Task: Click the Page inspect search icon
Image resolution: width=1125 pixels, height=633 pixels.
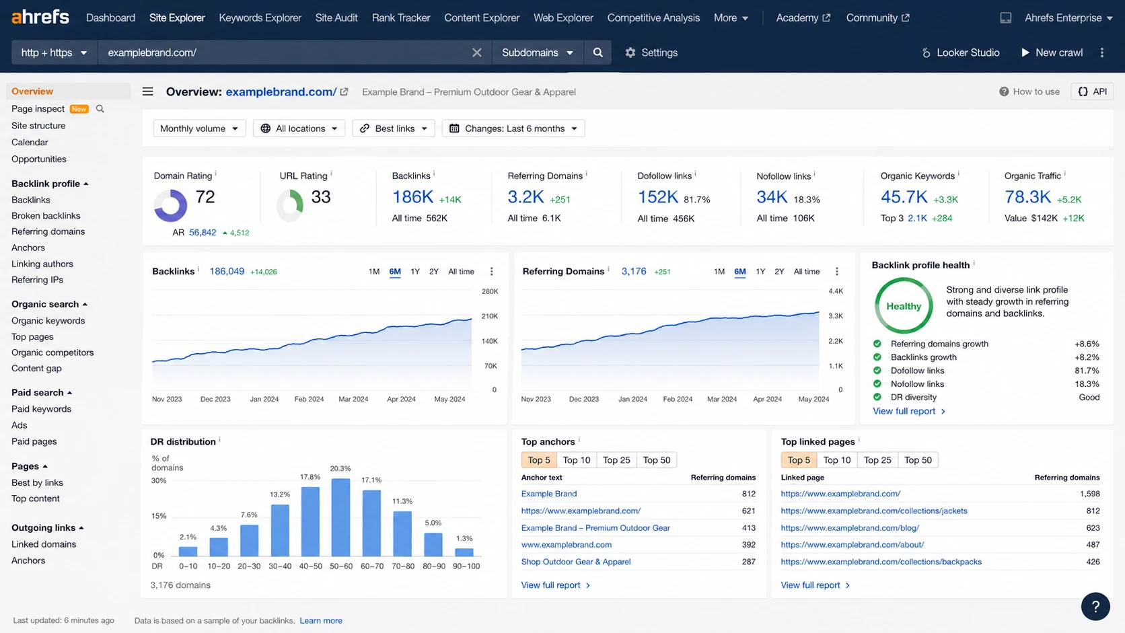Action: [x=100, y=109]
